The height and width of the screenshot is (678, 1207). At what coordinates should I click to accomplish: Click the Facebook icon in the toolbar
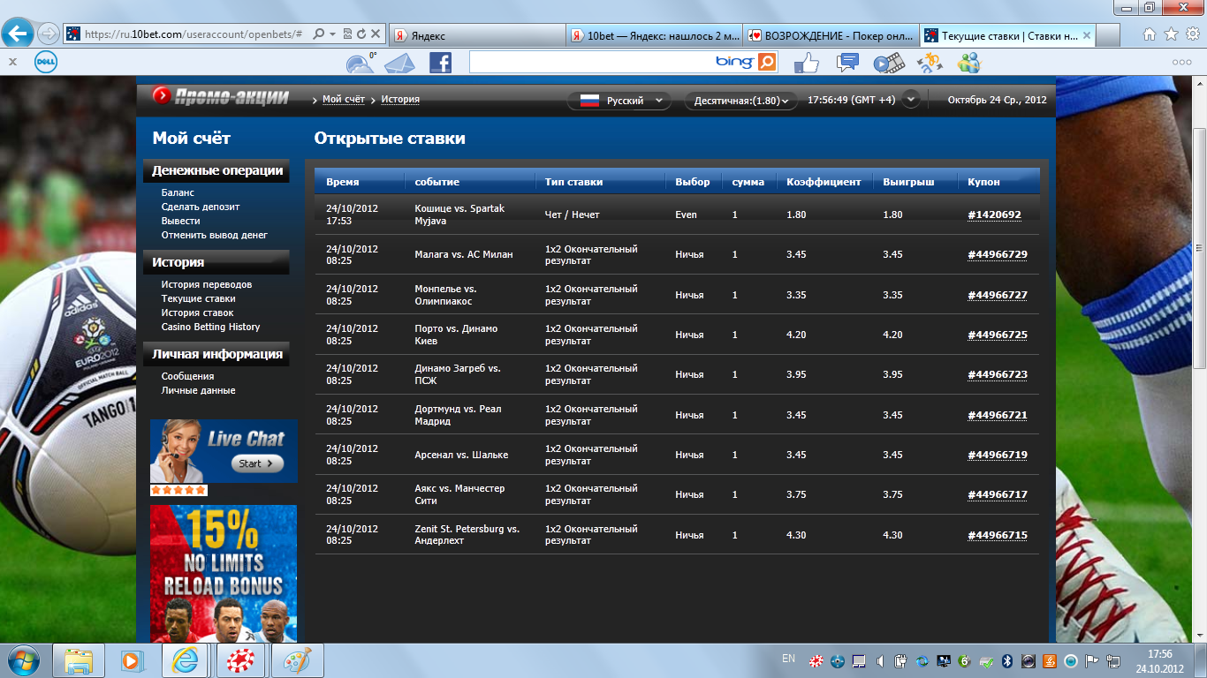[440, 63]
